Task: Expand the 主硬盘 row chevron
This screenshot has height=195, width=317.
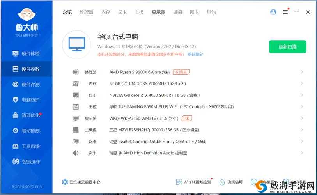Action: (301, 130)
